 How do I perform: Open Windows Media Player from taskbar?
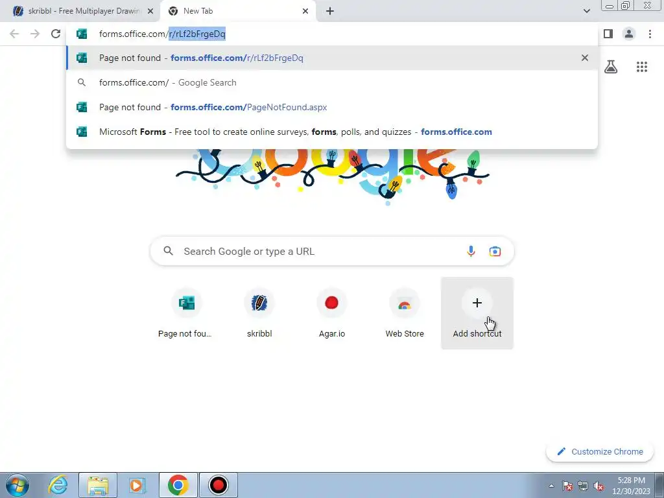point(137,485)
